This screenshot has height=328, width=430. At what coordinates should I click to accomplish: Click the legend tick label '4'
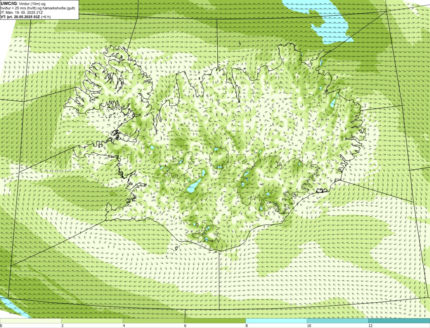point(124,326)
